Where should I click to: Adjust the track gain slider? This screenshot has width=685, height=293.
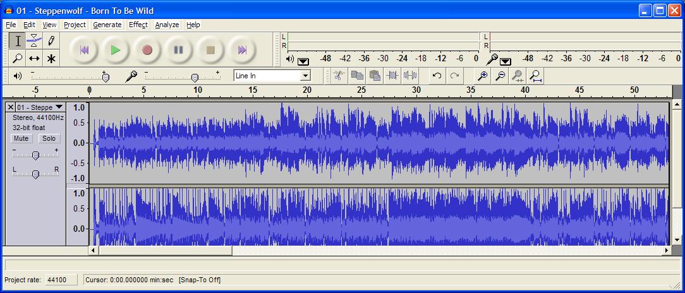36,155
